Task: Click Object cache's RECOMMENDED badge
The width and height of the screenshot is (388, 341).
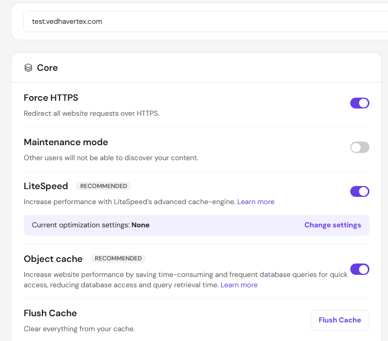Action: [x=118, y=258]
